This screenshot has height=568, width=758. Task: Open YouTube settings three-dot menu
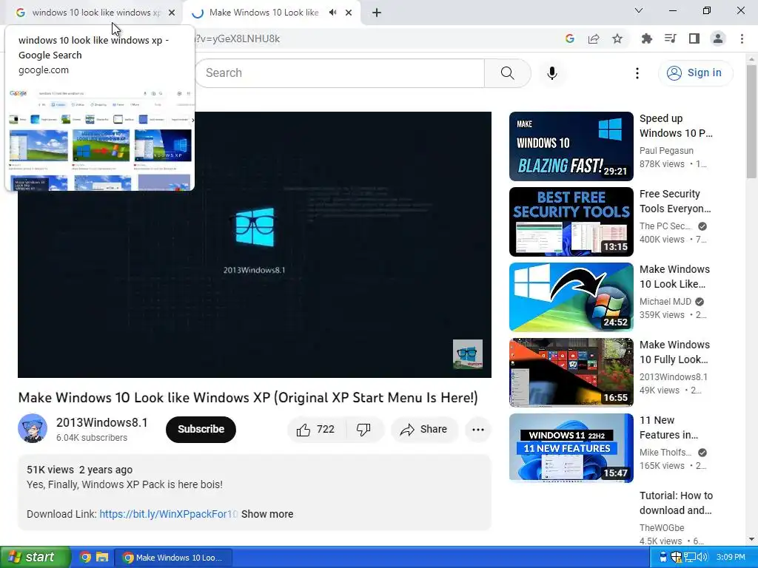coord(637,73)
